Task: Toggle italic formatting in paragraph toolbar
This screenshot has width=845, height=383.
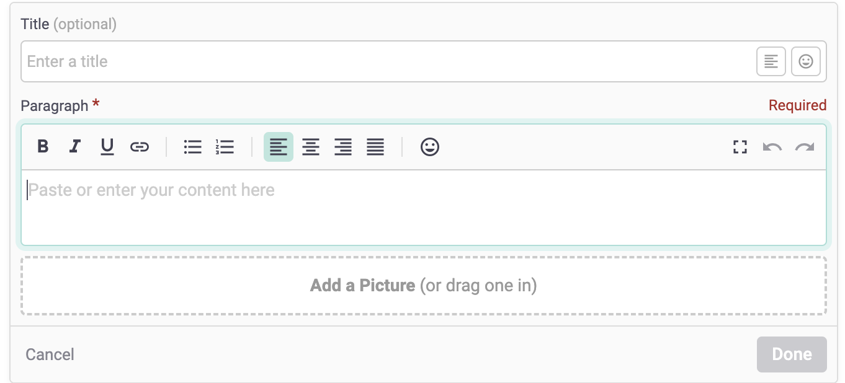Action: pyautogui.click(x=75, y=147)
